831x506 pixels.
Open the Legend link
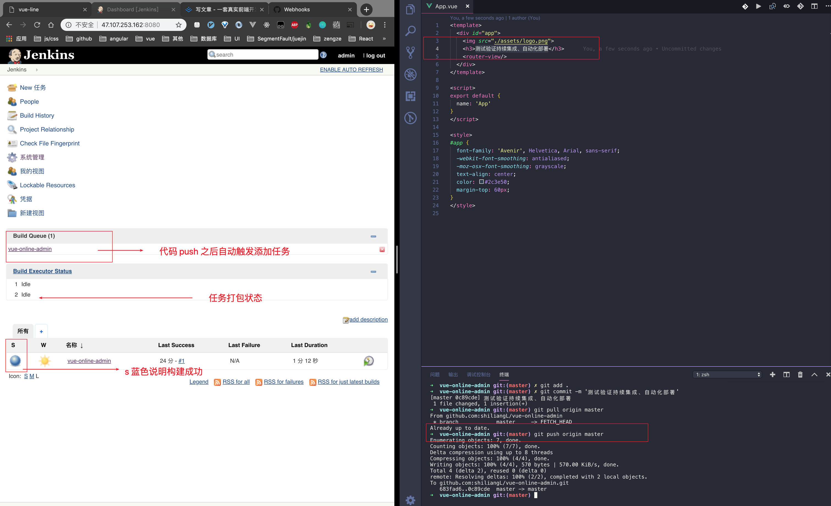coord(199,382)
